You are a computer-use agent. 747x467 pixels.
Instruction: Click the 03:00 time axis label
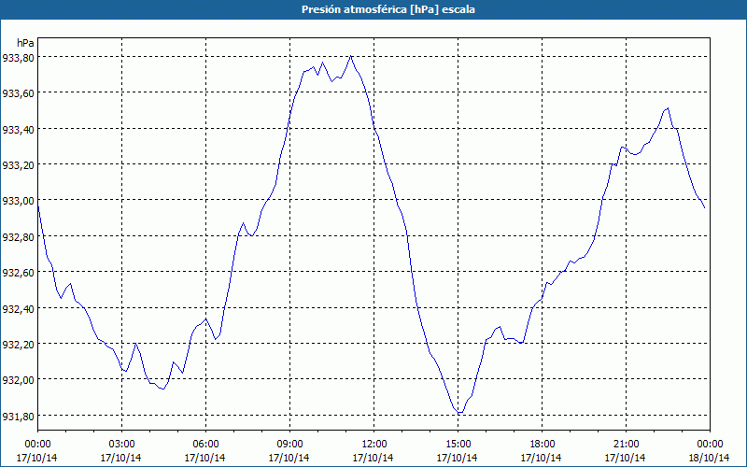(121, 444)
